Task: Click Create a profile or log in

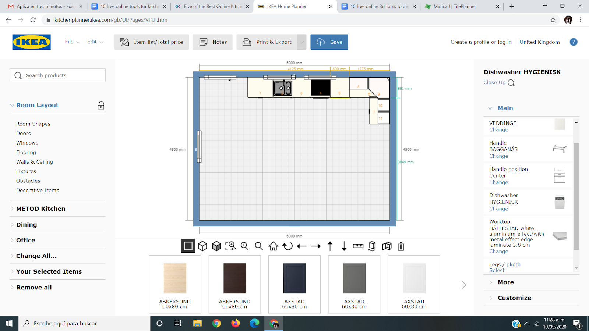Action: pos(481,42)
